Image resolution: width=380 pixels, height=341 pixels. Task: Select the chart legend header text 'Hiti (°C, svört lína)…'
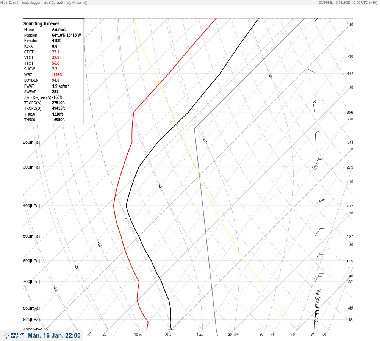click(x=44, y=3)
